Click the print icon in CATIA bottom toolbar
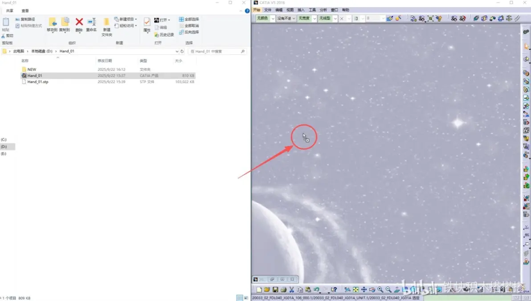This screenshot has height=301, width=531. [283, 289]
